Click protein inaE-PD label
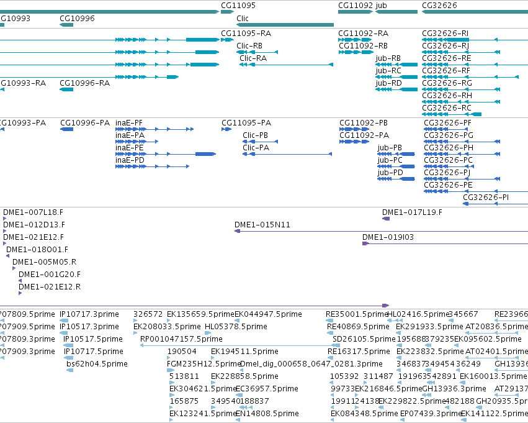 click(130, 160)
